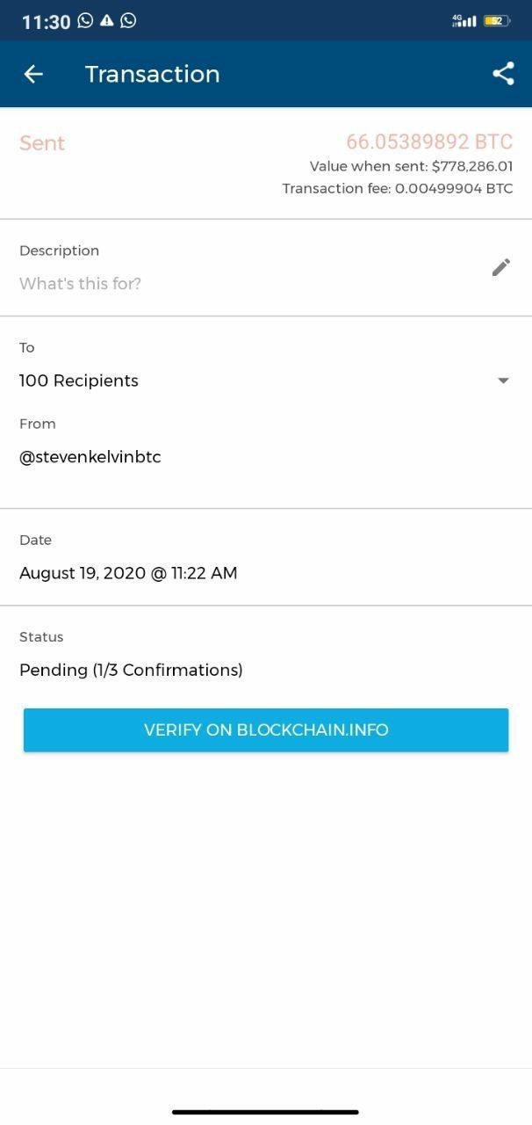Viewport: 532px width, 1125px height.
Task: Tap the first WhatsApp status bar icon
Action: coord(85,20)
